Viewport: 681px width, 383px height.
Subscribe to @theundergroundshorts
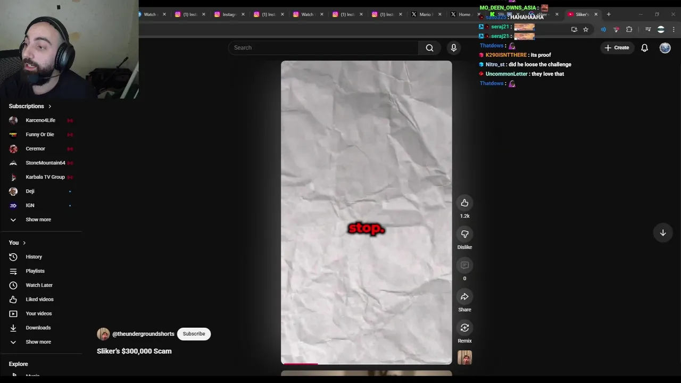[x=194, y=334]
